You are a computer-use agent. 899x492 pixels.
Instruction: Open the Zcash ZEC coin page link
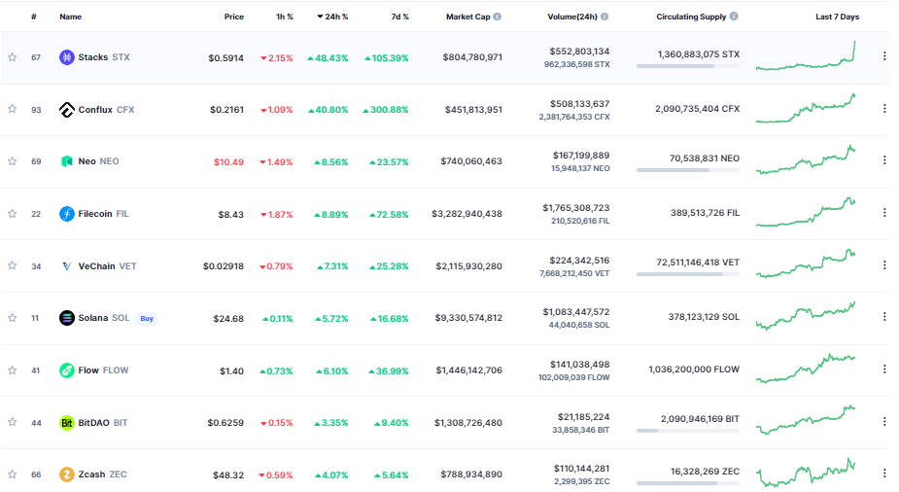tap(103, 474)
